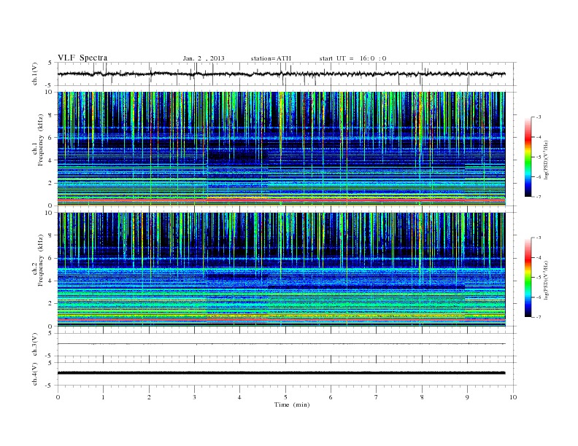Click the 'ch.3(V)' axis label
Viewport: 578px width, 446px height.
tap(34, 345)
